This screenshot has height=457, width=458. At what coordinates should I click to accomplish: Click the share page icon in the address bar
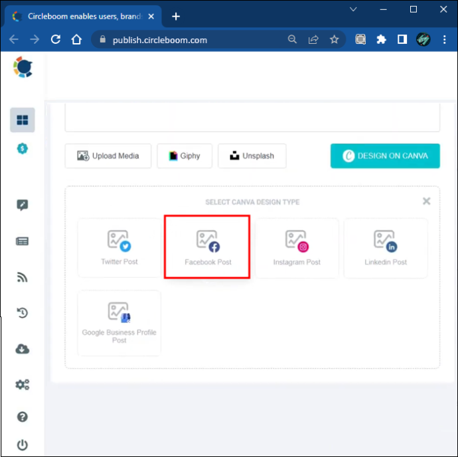(313, 39)
